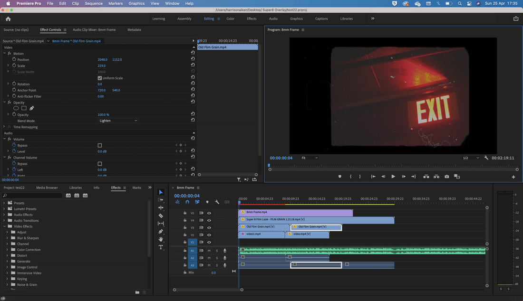
Task: Open Program Monitor settings wrench
Action: (486, 158)
